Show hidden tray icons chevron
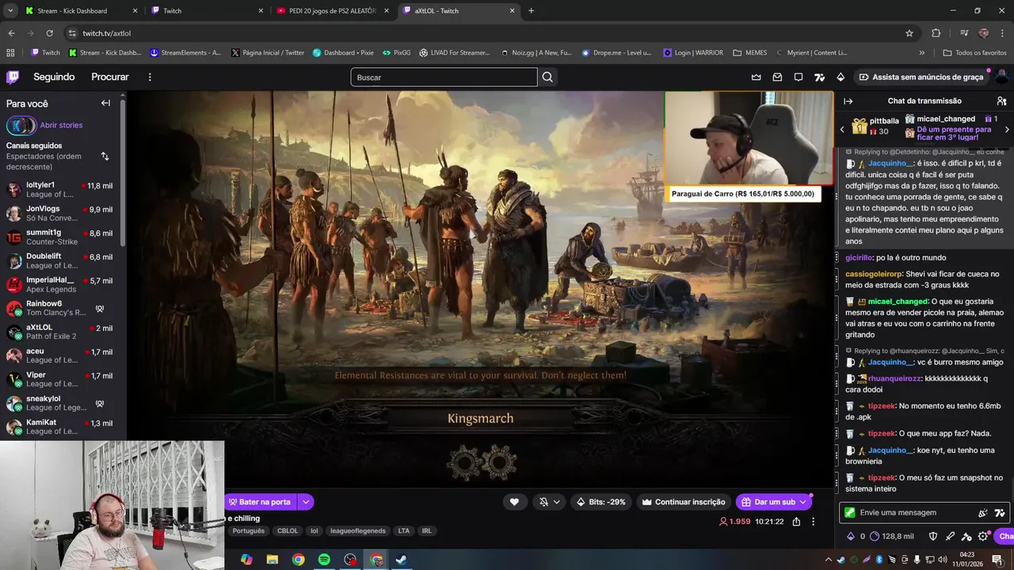 tap(829, 560)
